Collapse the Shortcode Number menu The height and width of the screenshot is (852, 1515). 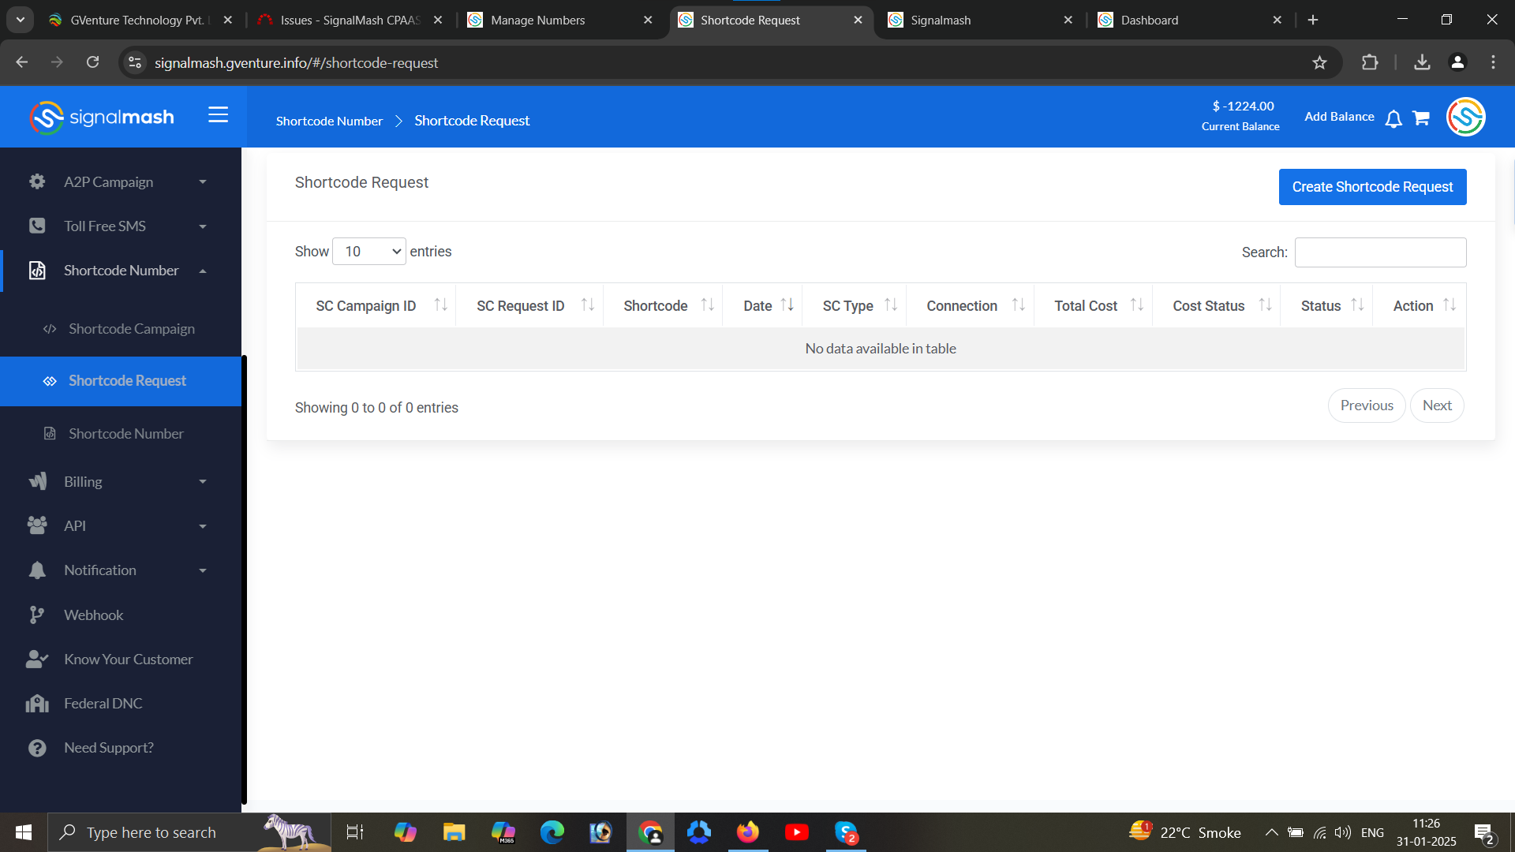(203, 271)
